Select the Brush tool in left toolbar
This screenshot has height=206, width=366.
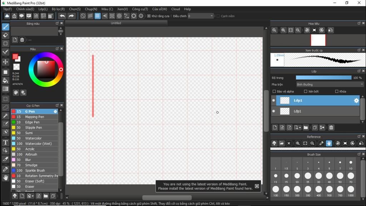tap(6, 27)
